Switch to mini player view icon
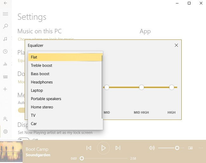This screenshot has height=163, width=206. click(x=190, y=148)
